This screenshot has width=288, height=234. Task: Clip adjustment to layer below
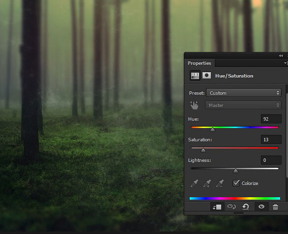[217, 207]
